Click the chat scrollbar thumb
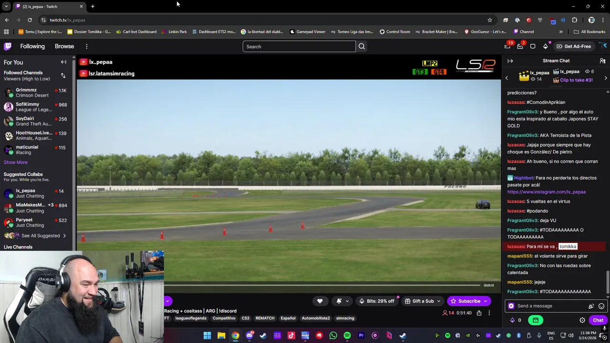The width and height of the screenshot is (610, 343). (x=608, y=282)
